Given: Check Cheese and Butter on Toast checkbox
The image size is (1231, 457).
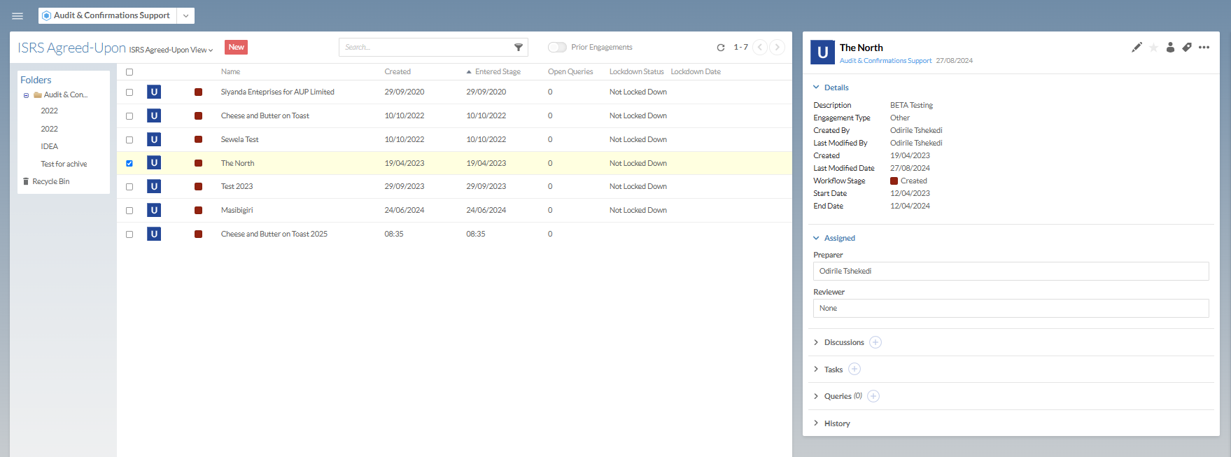Looking at the screenshot, I should pyautogui.click(x=129, y=116).
